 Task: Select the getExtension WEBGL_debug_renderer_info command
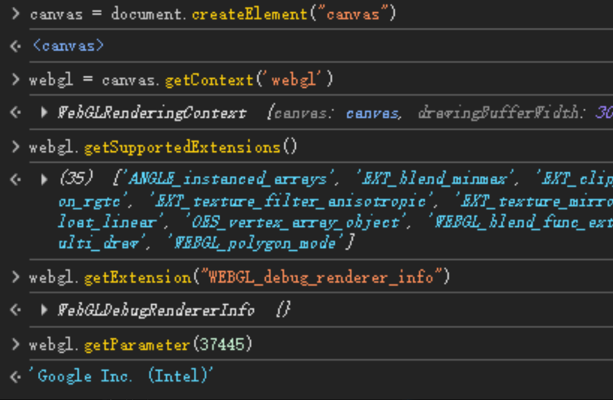(239, 277)
